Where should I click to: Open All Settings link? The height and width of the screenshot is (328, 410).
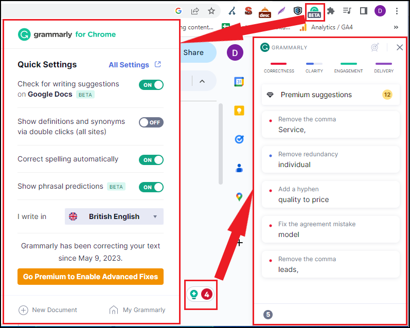134,65
